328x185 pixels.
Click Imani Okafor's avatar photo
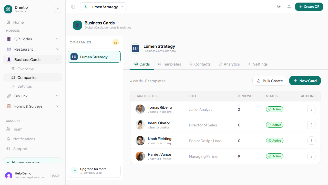click(140, 125)
